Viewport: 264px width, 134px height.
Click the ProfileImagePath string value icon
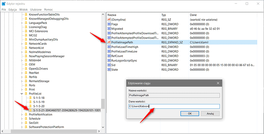(109, 42)
